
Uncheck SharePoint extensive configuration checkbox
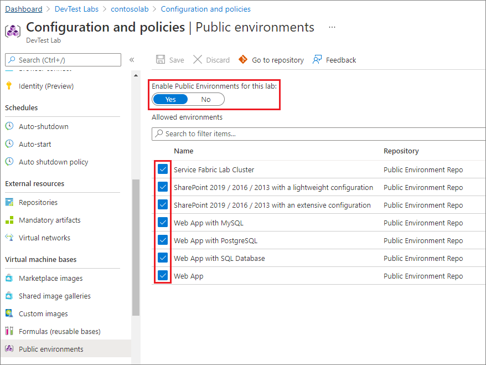point(163,204)
